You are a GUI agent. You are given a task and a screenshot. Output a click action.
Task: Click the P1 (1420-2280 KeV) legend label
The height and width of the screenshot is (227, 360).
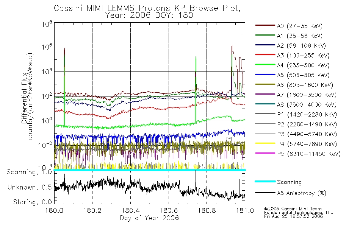point(307,114)
